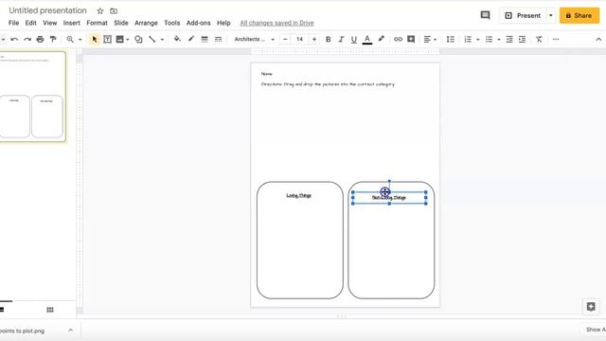Screen dimensions: 606x341
Task: Click the Move to folder icon
Action: (114, 11)
